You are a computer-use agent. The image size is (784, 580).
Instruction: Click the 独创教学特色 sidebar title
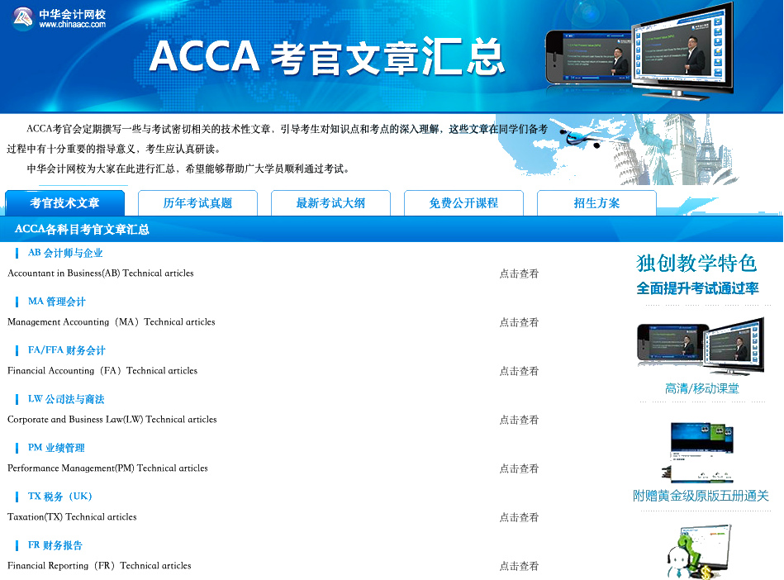[697, 264]
